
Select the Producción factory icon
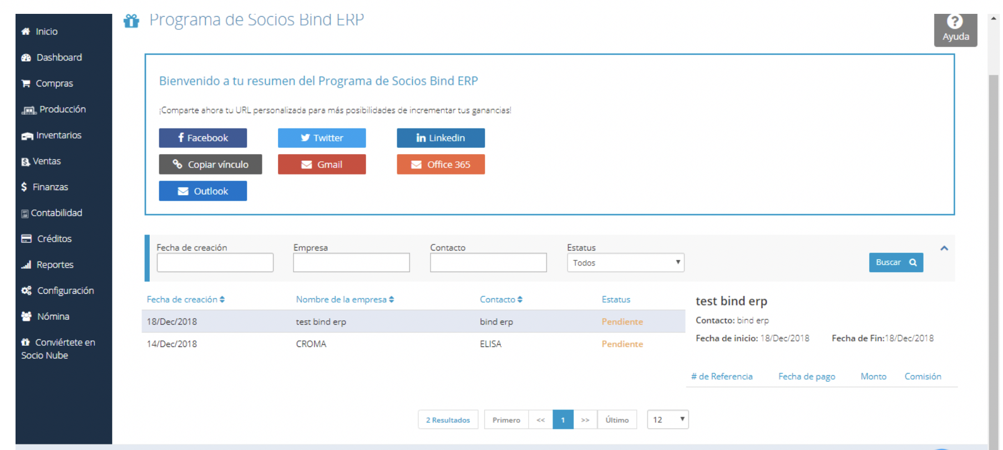29,110
